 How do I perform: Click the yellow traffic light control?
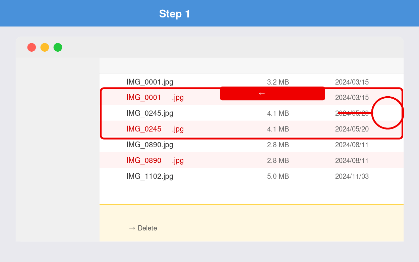45,47
